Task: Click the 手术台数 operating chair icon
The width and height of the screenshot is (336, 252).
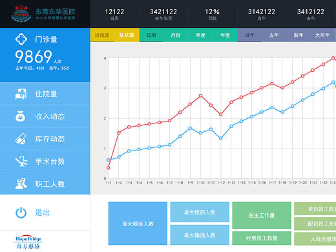Action: [21, 162]
